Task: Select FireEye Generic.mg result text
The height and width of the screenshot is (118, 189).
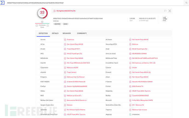Action: [77, 86]
